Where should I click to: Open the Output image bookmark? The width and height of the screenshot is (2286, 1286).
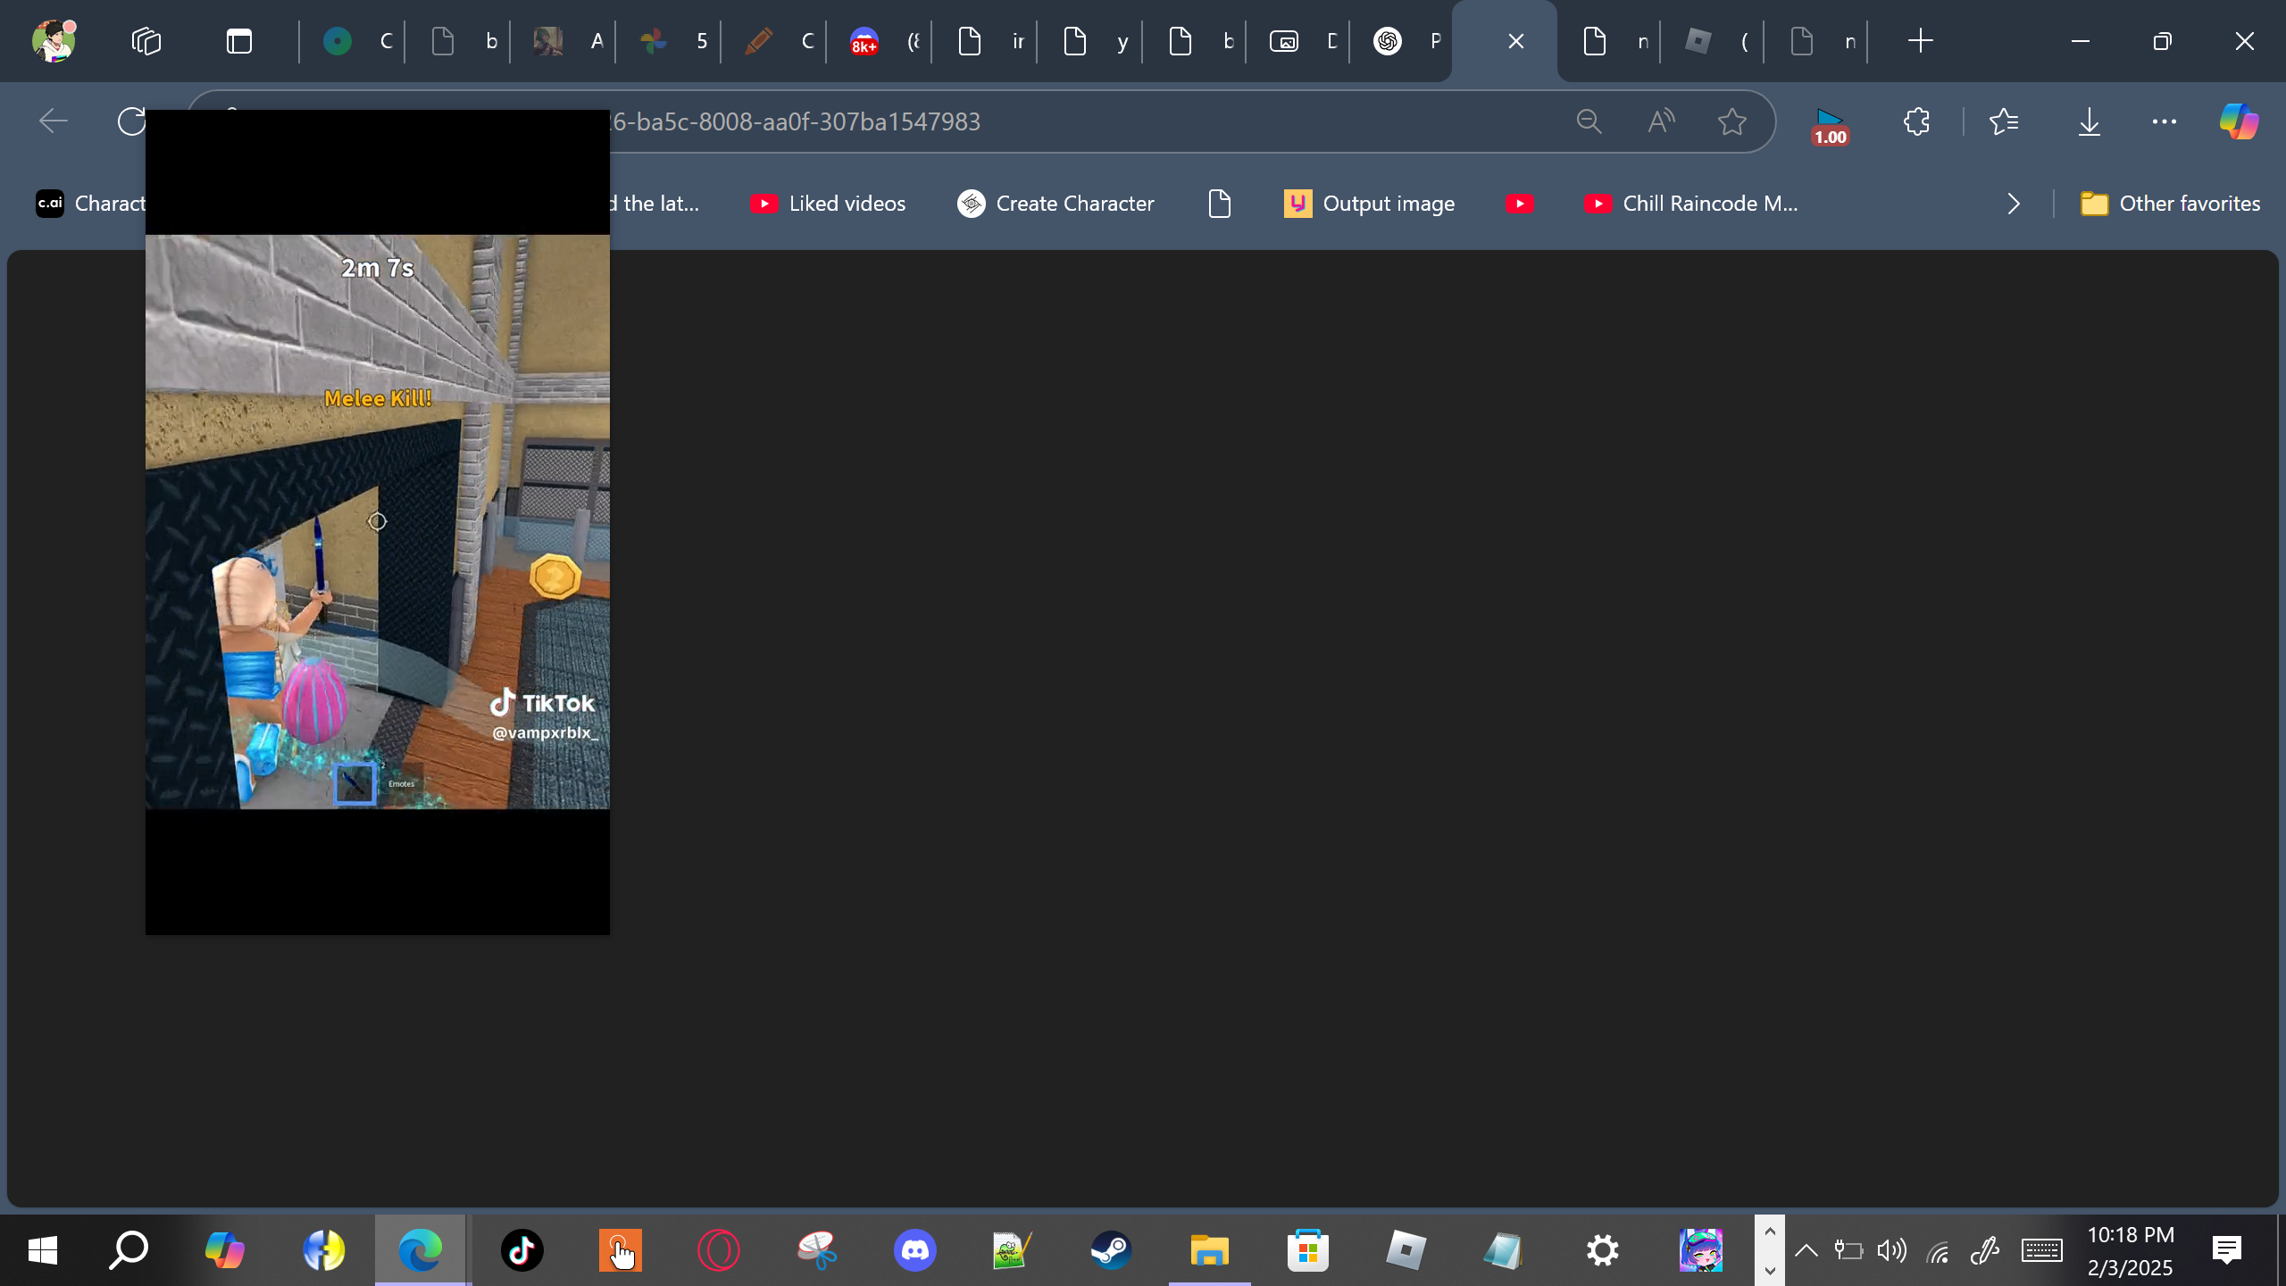pyautogui.click(x=1369, y=204)
